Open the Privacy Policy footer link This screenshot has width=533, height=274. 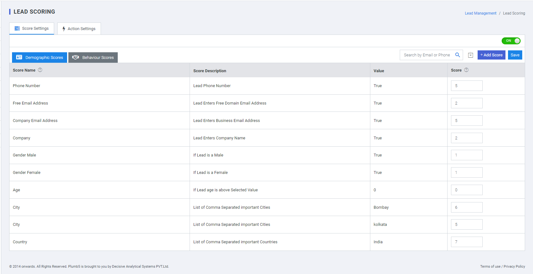[514, 266]
